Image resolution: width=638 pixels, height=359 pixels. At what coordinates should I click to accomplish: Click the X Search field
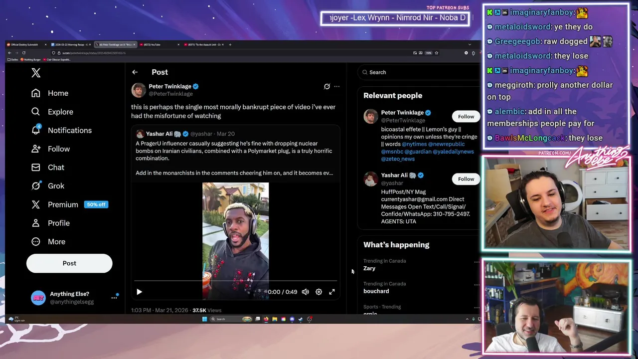(419, 72)
